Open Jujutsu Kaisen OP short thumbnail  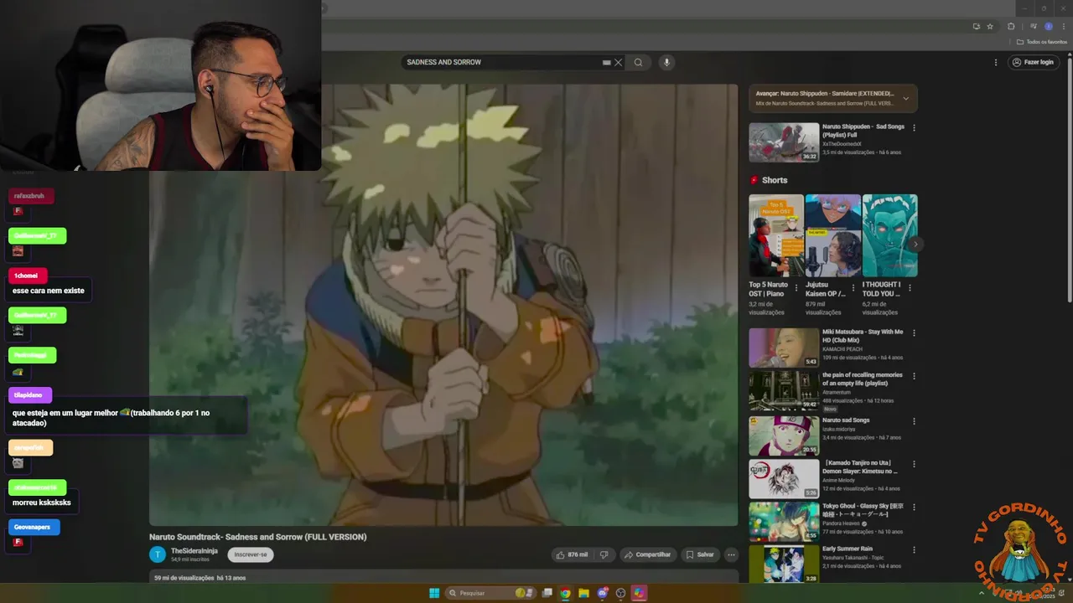coord(833,235)
